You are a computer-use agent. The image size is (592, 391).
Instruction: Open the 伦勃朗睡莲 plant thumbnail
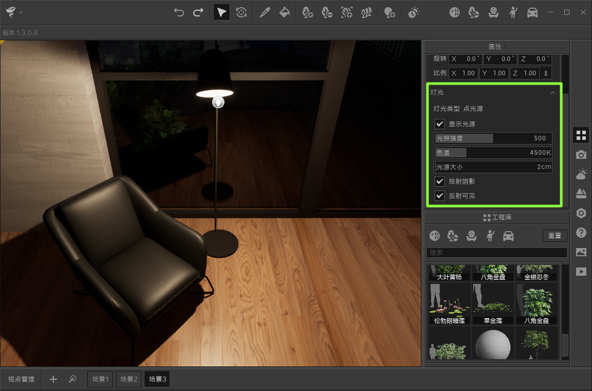[448, 302]
